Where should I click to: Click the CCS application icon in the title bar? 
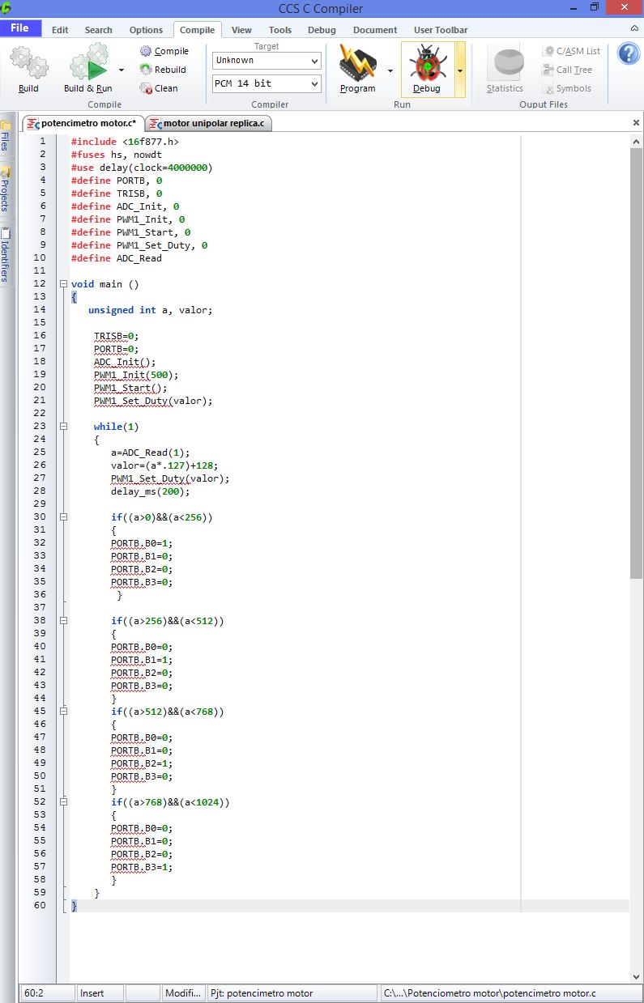[6, 8]
